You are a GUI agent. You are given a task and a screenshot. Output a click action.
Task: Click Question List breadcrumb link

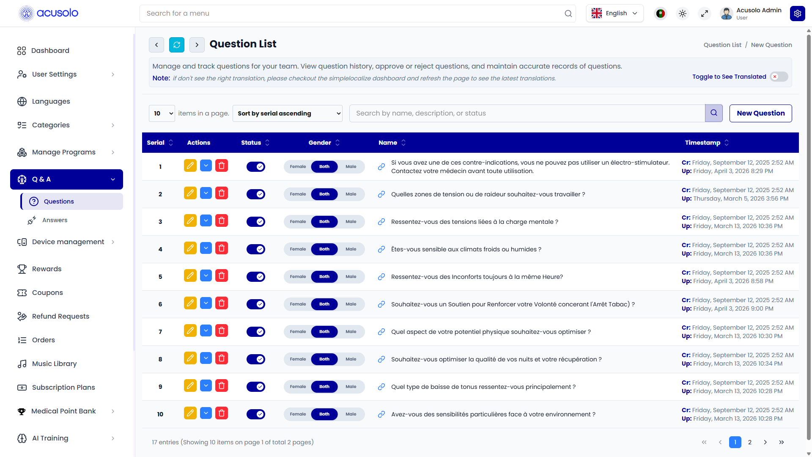[722, 45]
